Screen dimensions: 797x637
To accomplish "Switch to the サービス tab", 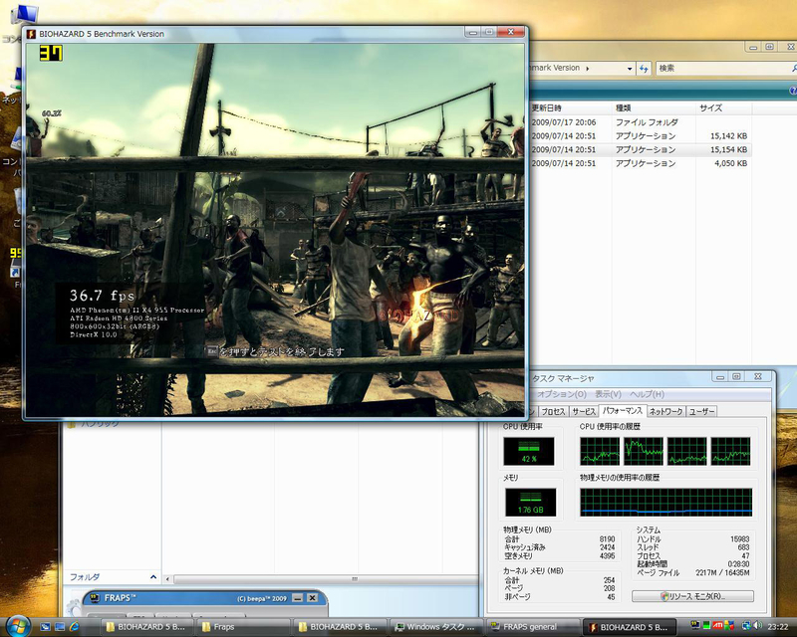I will 584,411.
